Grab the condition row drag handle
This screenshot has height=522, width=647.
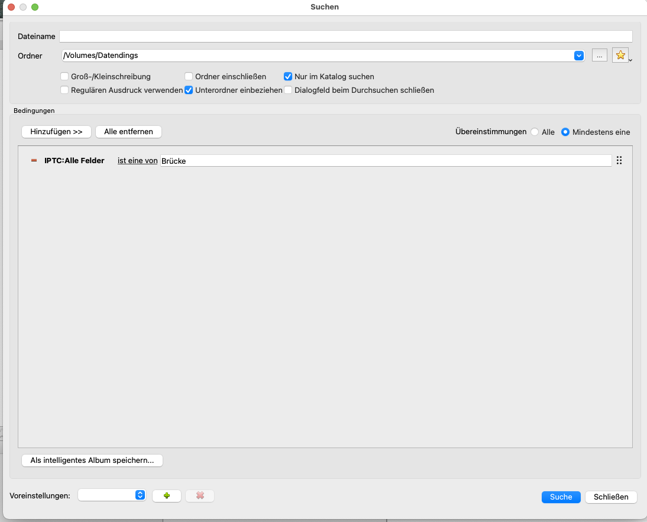pyautogui.click(x=619, y=160)
